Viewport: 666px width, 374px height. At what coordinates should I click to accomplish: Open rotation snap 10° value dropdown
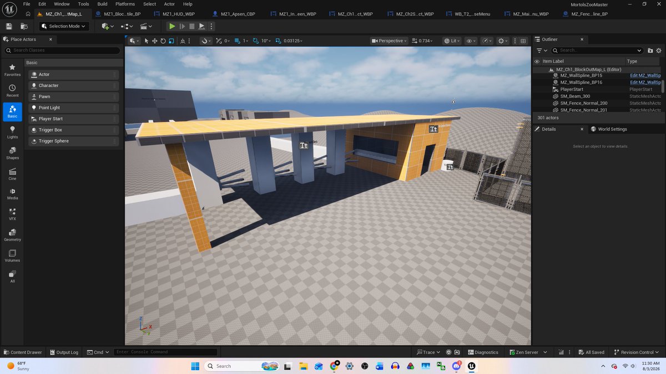[x=266, y=40]
